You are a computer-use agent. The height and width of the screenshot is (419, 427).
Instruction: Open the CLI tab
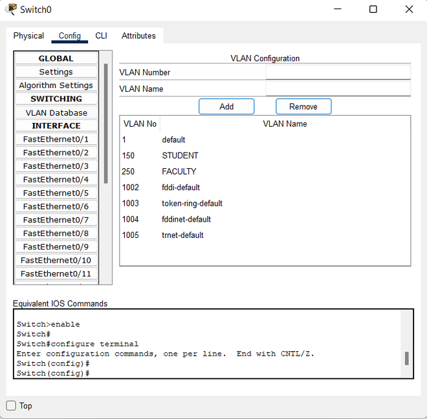[x=101, y=36]
